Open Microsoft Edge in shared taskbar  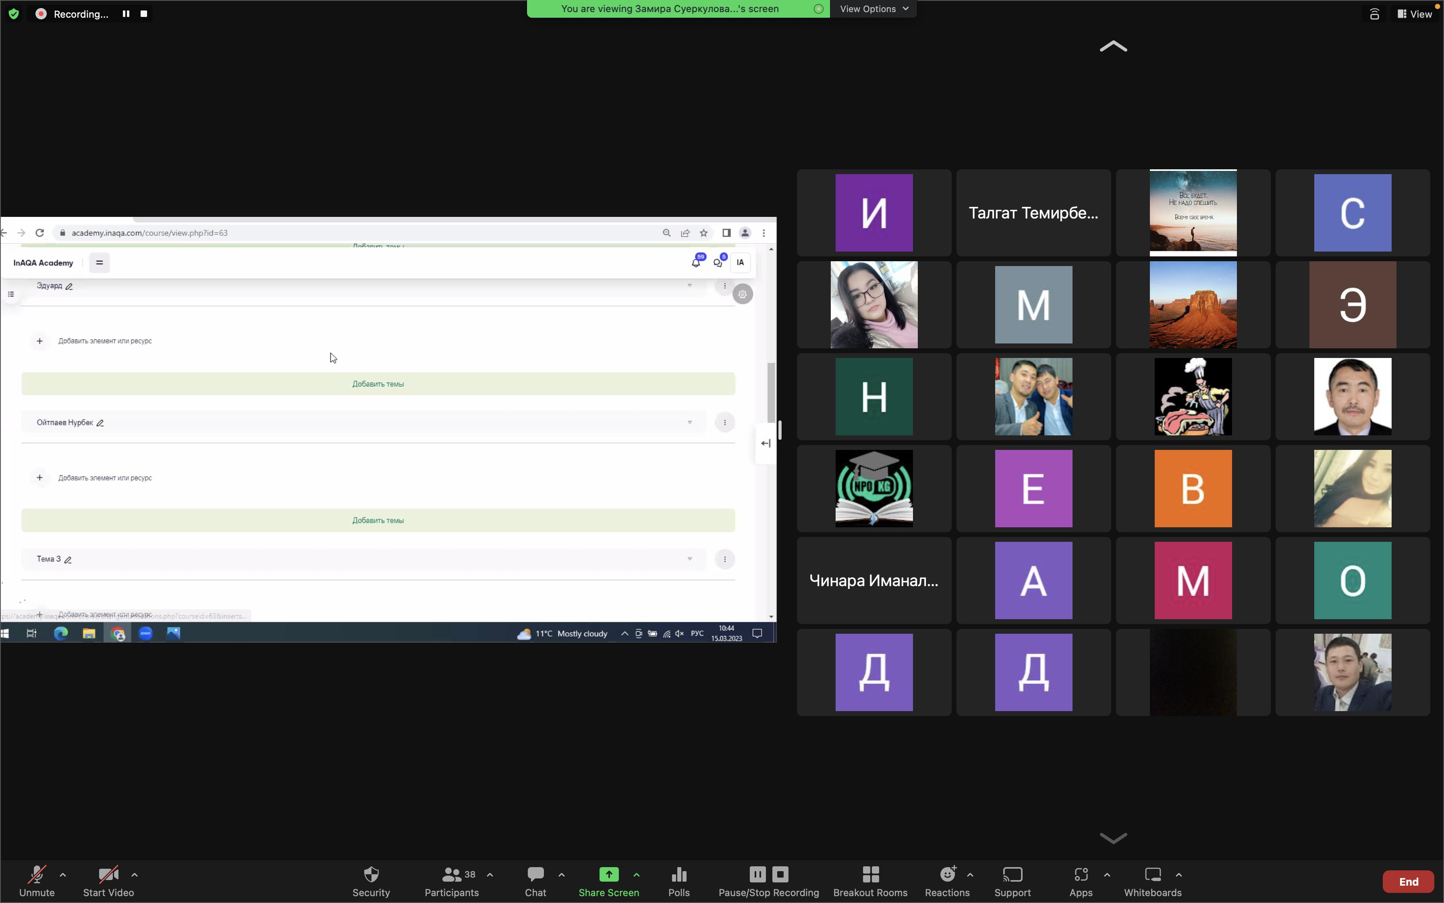point(61,634)
